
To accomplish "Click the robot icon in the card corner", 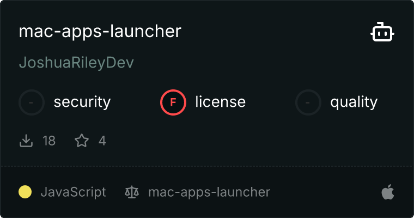I will click(382, 33).
